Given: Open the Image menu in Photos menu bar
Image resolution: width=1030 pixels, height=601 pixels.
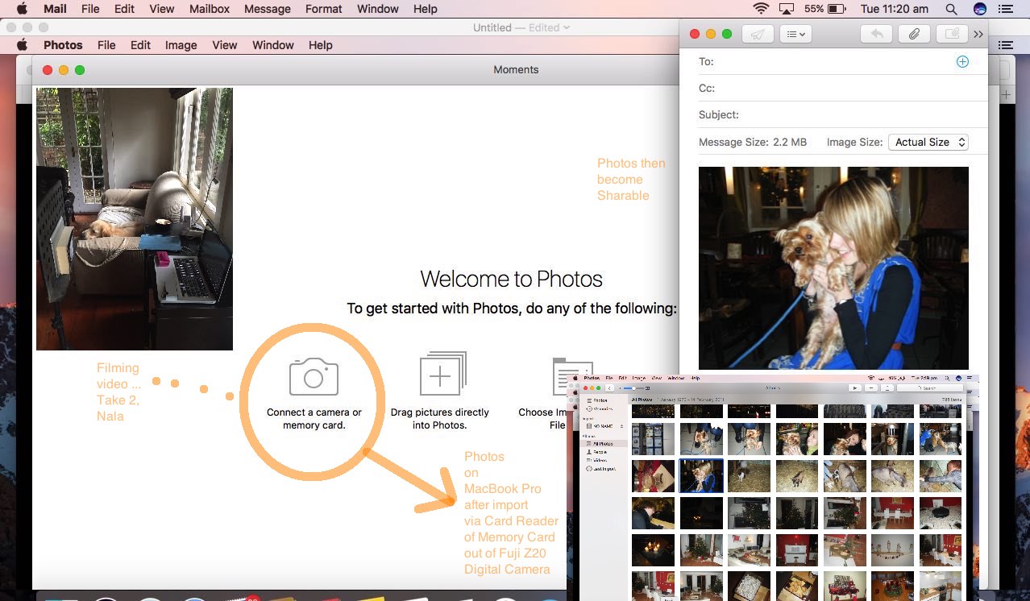Looking at the screenshot, I should point(181,45).
